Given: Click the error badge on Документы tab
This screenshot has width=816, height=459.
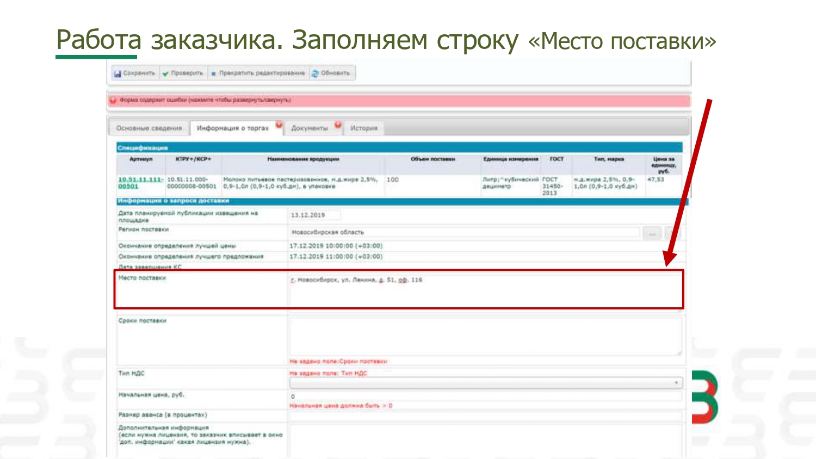Looking at the screenshot, I should pyautogui.click(x=338, y=125).
